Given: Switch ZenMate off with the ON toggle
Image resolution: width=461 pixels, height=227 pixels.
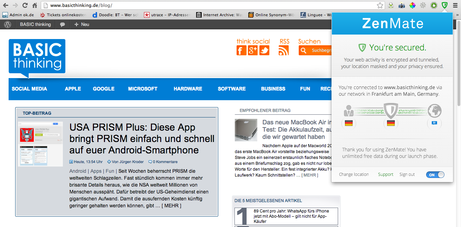Looking at the screenshot, I should coord(435,174).
